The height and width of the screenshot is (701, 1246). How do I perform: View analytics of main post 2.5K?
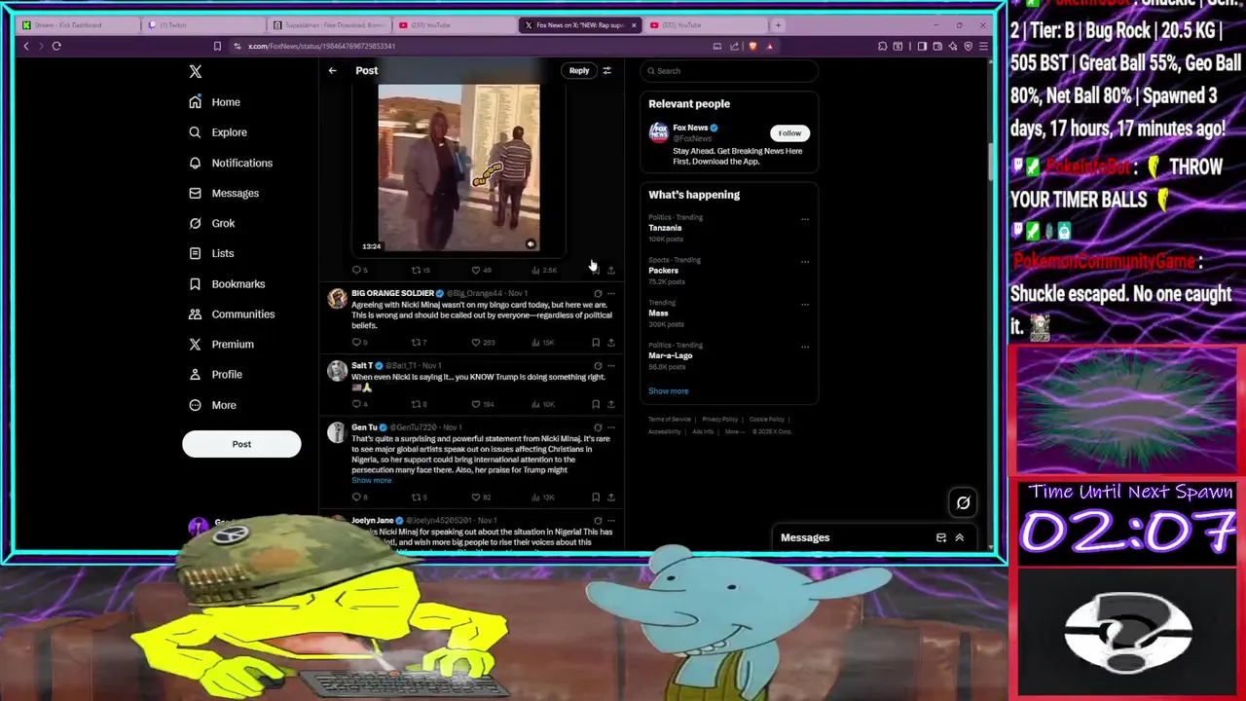(543, 270)
